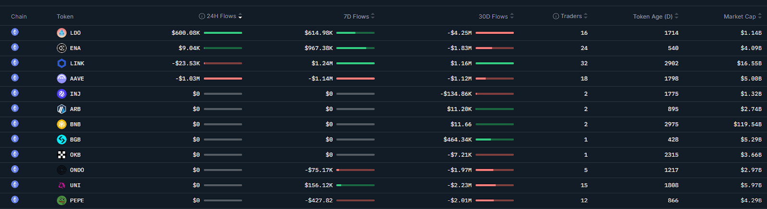Open the UNI token name link
The image size is (767, 209).
[75, 186]
